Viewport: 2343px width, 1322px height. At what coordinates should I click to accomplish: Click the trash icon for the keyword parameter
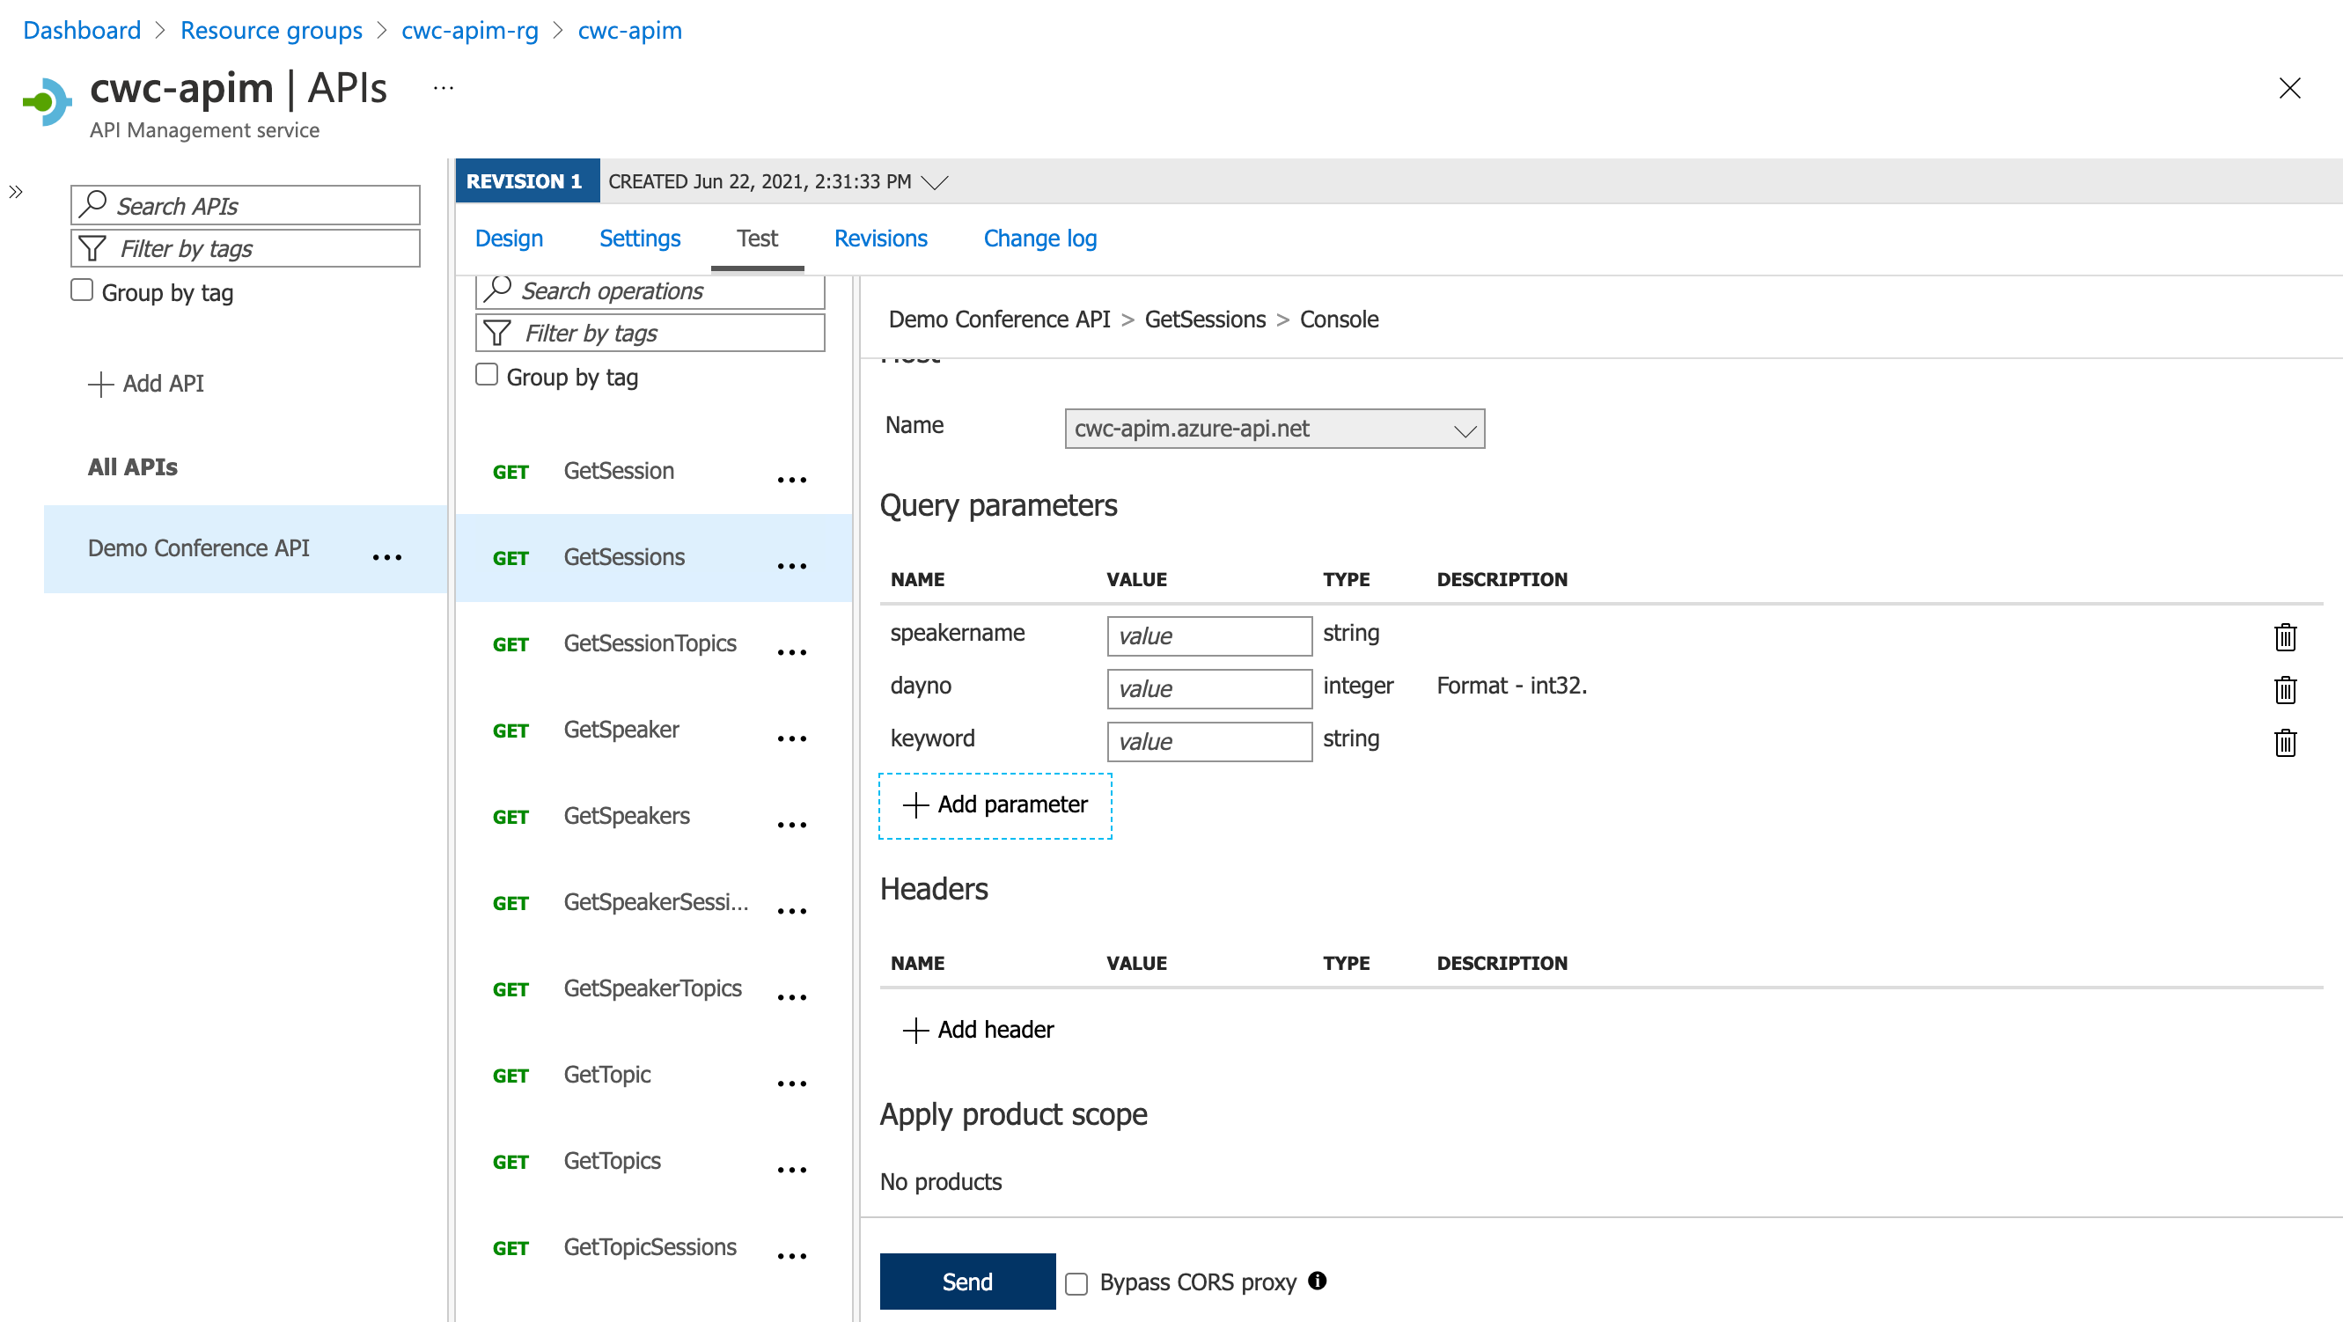2286,744
